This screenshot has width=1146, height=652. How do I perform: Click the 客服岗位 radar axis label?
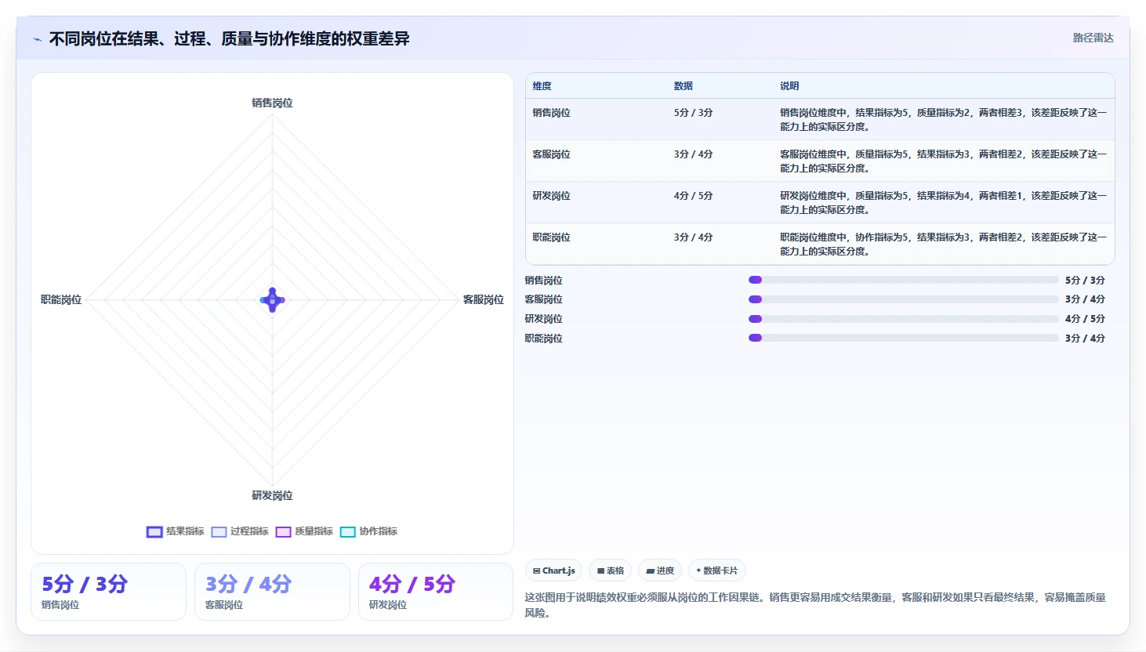484,299
